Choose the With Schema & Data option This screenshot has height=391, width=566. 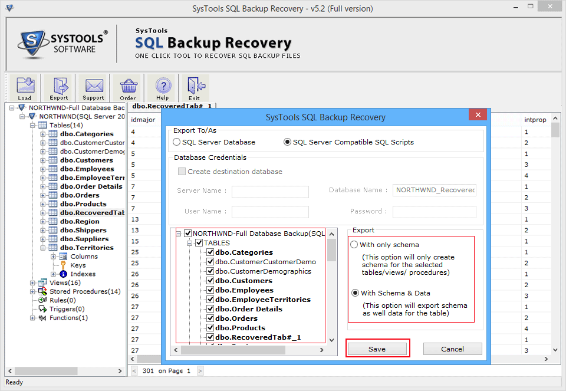355,293
